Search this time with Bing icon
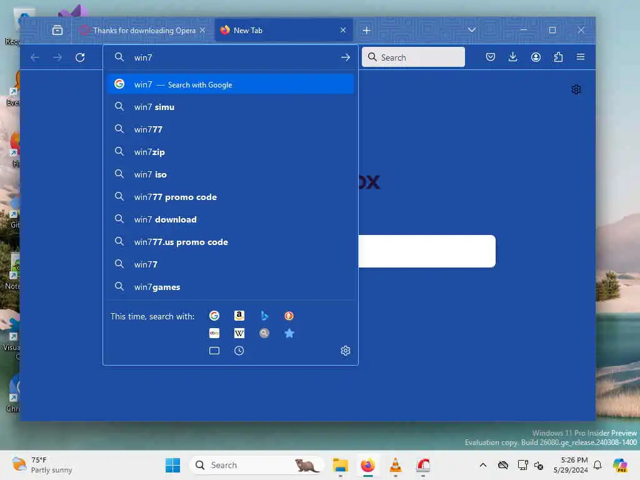 [264, 316]
